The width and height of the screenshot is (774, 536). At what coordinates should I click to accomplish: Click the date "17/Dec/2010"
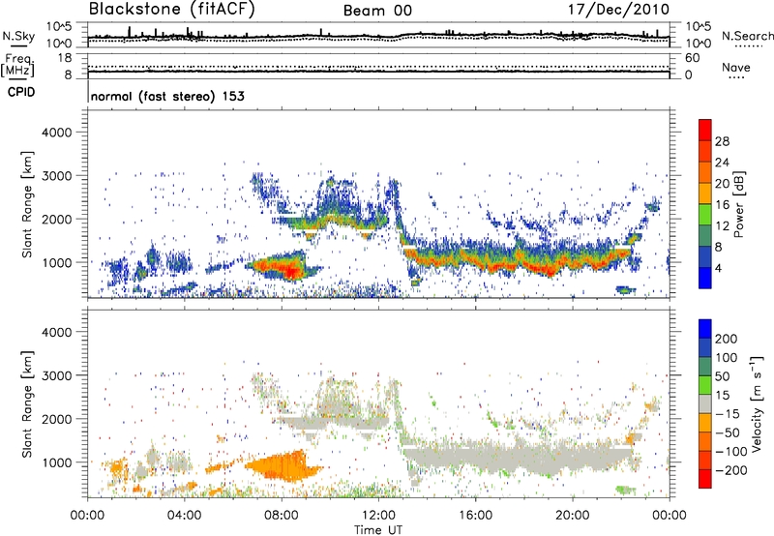(618, 9)
